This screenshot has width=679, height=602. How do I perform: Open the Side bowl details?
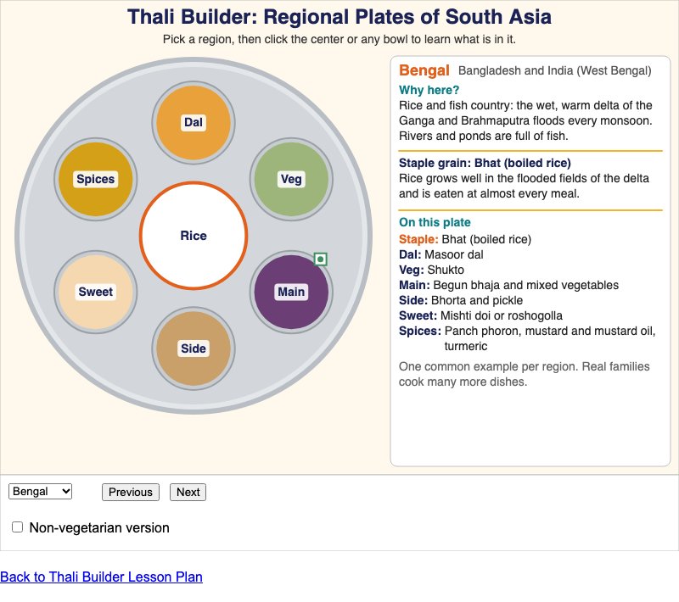coord(194,348)
